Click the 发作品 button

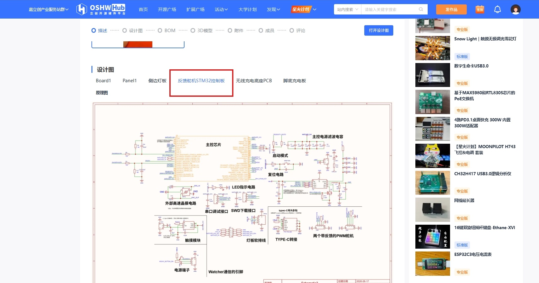(x=451, y=9)
